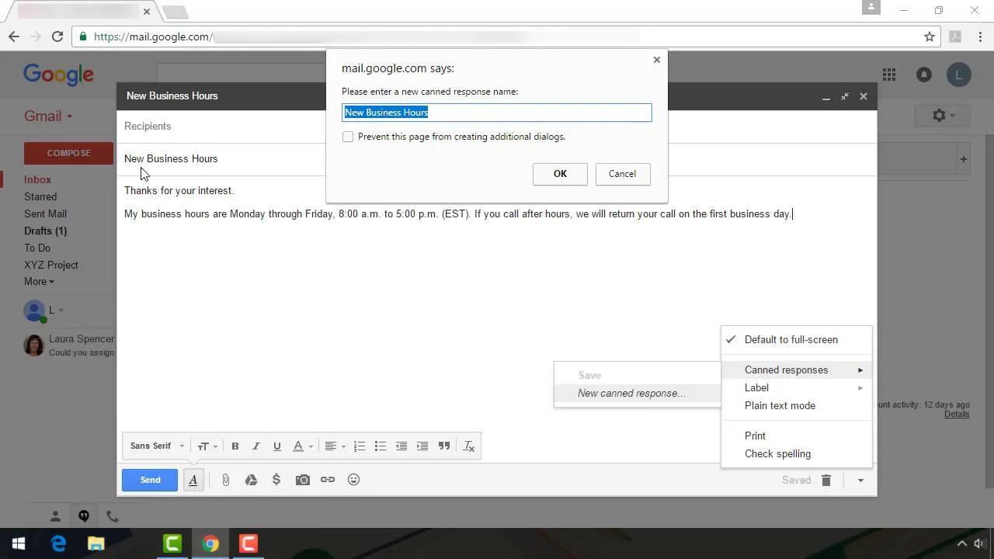
Task: Discard draft with the trash icon
Action: [826, 481]
